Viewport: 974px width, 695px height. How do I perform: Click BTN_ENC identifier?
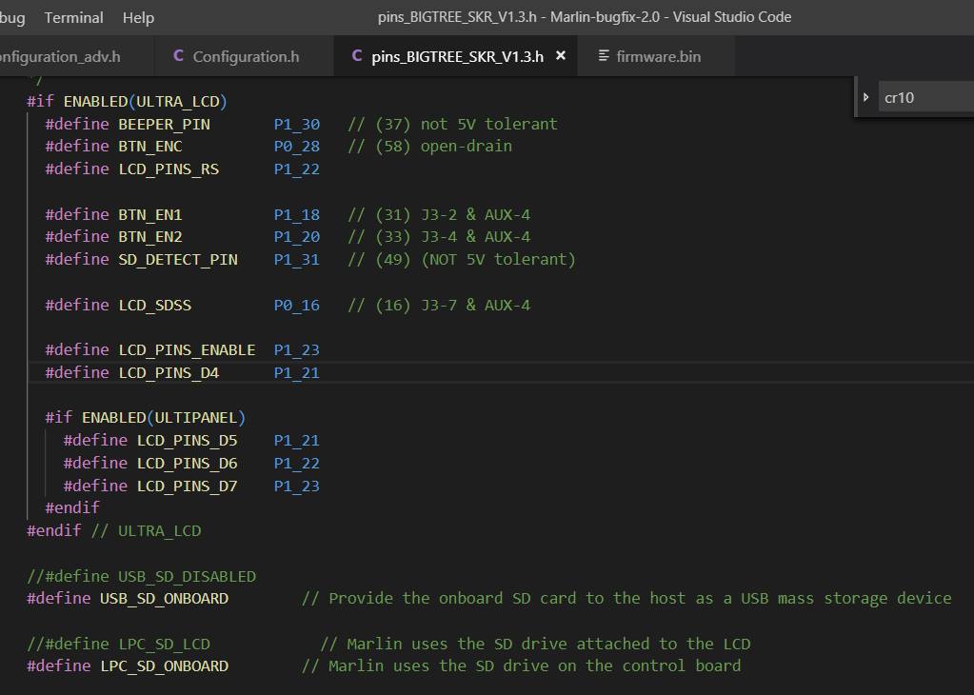(x=150, y=147)
